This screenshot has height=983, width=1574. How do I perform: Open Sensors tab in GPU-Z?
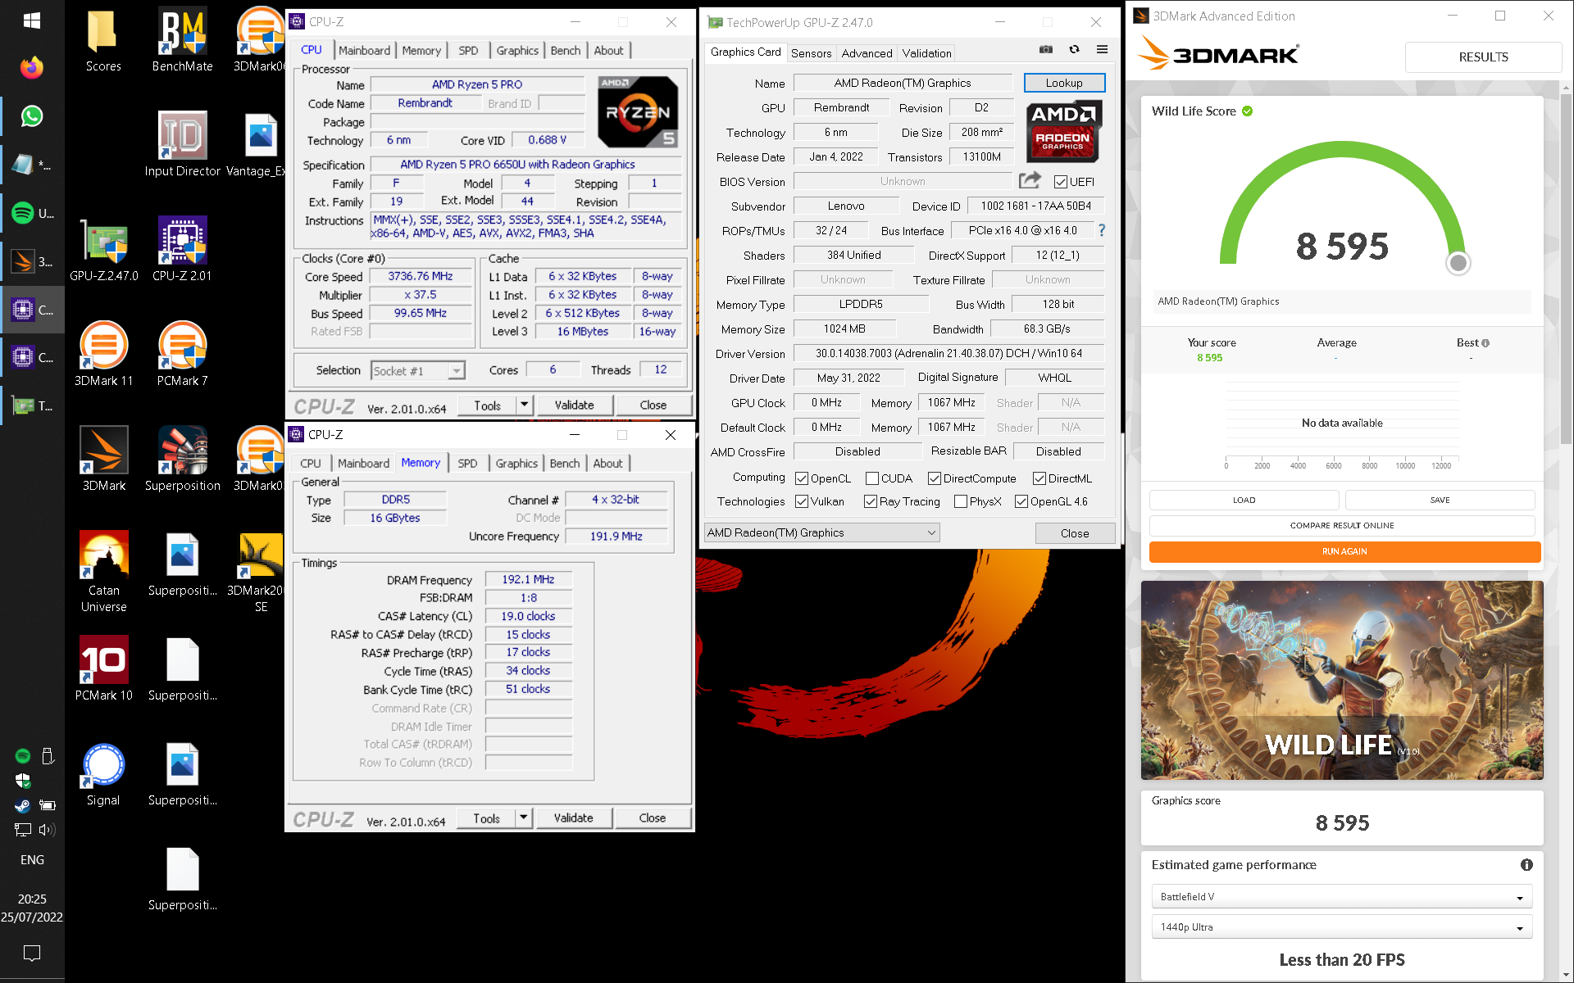(x=811, y=53)
